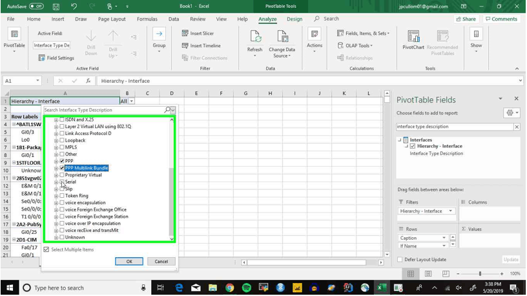Open Fields, Items, & Sets
This screenshot has width=527, height=296.
(x=364, y=34)
